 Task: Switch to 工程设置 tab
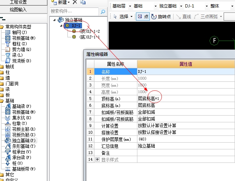pos(18,2)
